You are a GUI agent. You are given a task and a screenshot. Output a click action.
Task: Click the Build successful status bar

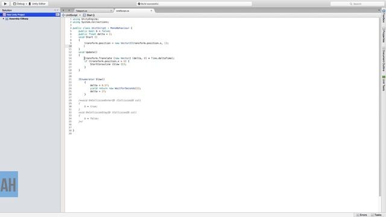pos(194,4)
